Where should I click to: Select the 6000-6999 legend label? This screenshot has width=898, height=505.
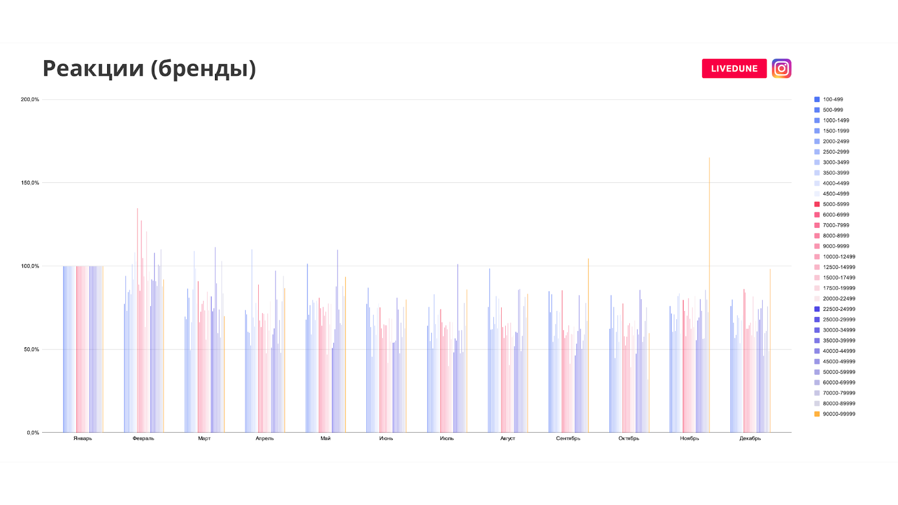[x=836, y=215]
